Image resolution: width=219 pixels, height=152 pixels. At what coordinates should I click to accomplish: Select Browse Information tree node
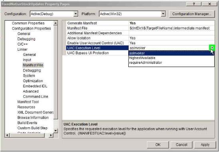pyautogui.click(x=33, y=118)
